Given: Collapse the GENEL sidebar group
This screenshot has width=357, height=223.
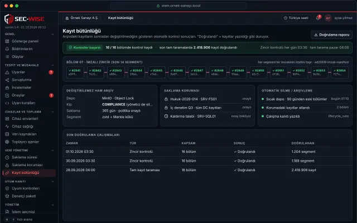Looking at the screenshot, I should click(x=52, y=35).
